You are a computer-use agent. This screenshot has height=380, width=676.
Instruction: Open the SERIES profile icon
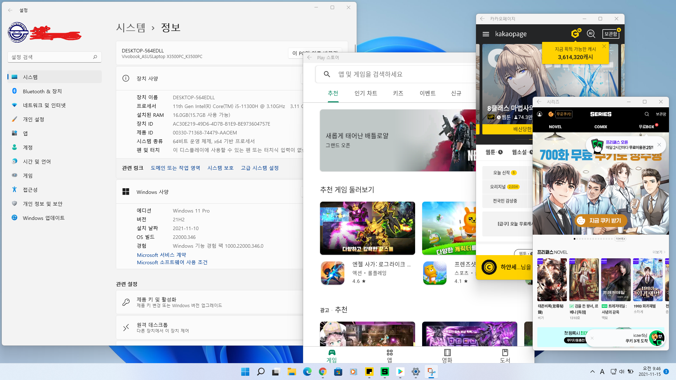coord(539,114)
